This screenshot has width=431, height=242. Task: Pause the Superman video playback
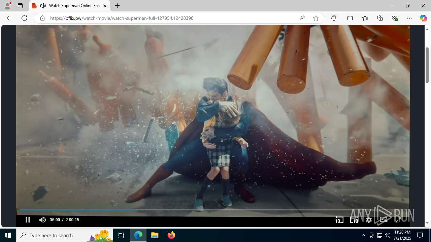(x=28, y=220)
